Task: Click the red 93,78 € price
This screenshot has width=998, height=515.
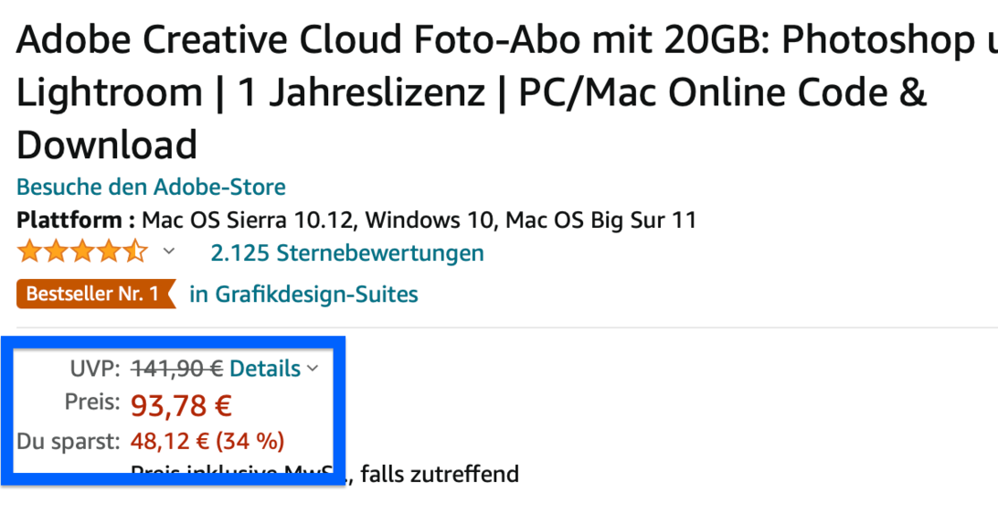Action: coord(181,405)
